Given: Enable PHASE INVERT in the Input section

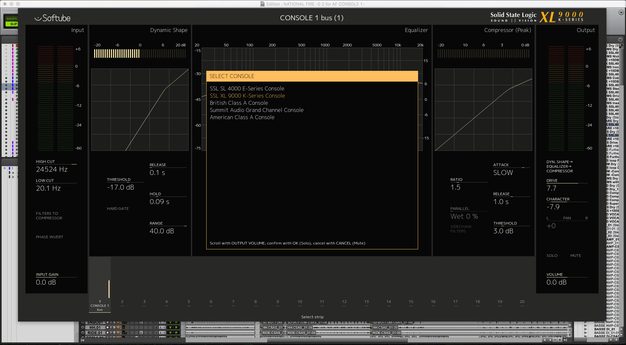Looking at the screenshot, I should pos(49,237).
